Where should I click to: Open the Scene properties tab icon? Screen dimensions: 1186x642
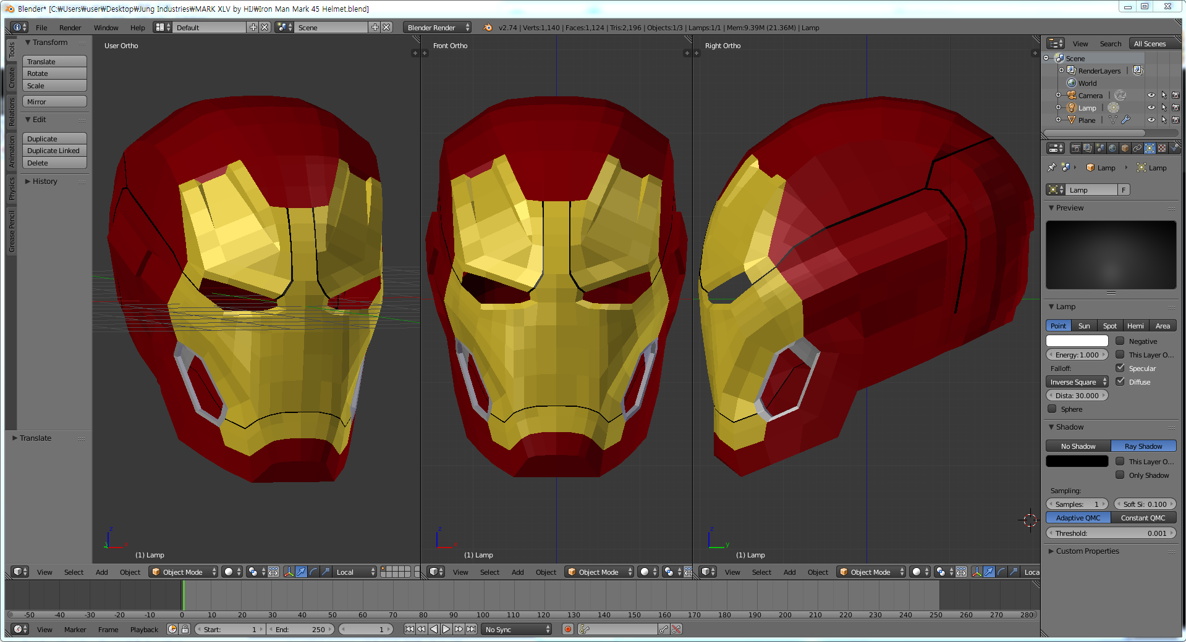(1100, 148)
